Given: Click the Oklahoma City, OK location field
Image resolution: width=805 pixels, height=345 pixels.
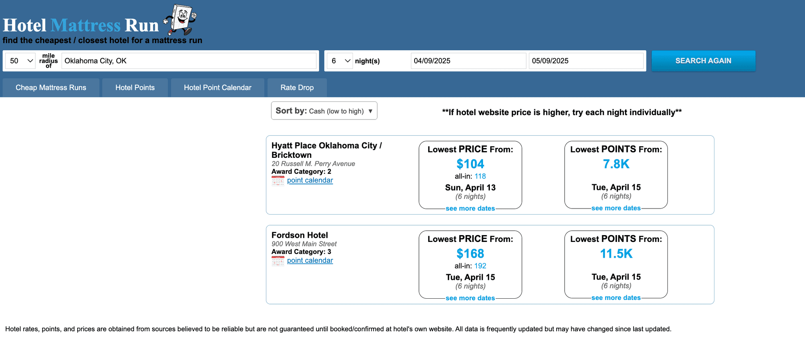Looking at the screenshot, I should point(189,61).
